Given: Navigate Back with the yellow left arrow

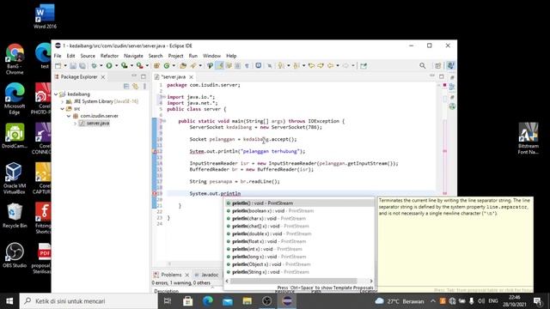Looking at the screenshot, I should (330, 65).
